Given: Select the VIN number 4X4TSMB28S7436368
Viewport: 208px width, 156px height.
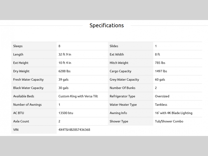Looking at the screenshot, I should (74, 130).
